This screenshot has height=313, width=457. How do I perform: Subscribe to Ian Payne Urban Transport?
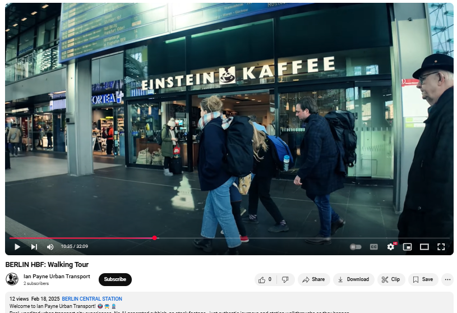(x=115, y=279)
